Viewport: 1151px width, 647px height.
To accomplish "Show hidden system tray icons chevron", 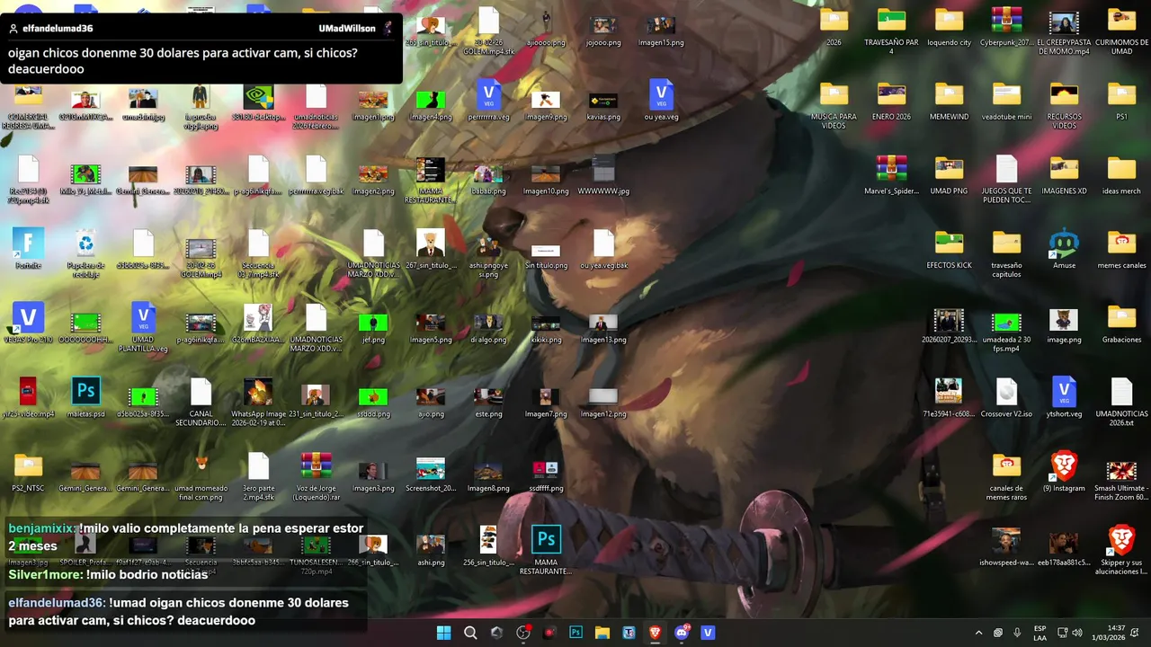I will [979, 633].
